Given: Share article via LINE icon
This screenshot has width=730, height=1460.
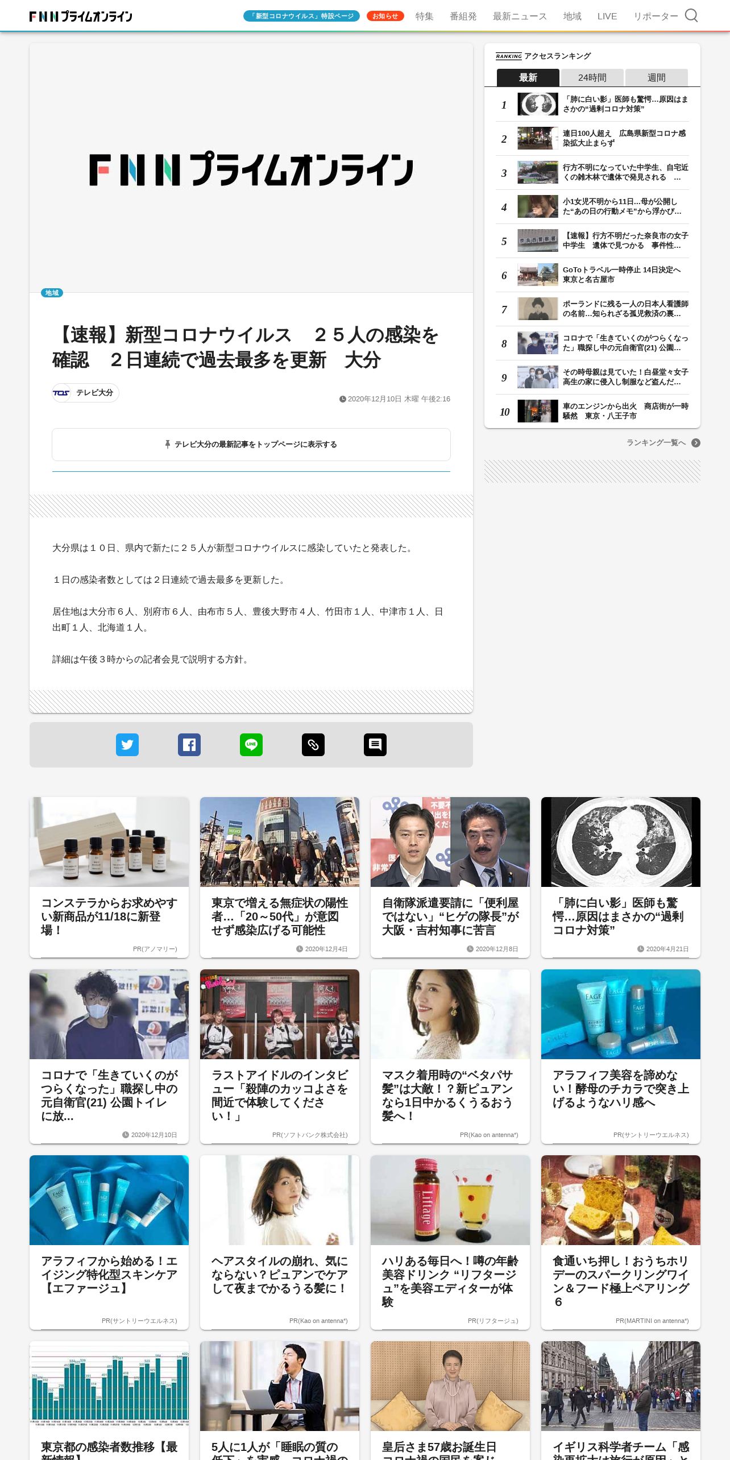Looking at the screenshot, I should [x=251, y=744].
